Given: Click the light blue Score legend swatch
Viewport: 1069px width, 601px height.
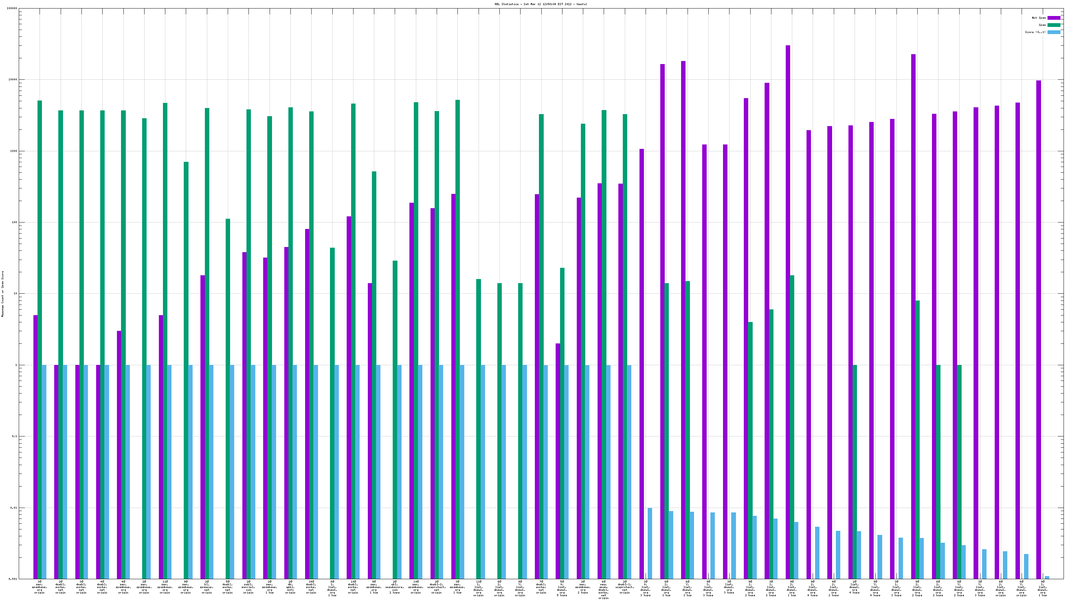Looking at the screenshot, I should click(x=1054, y=32).
